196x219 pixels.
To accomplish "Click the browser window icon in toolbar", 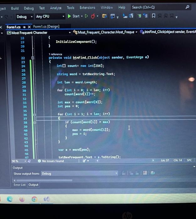I will click(113, 16).
